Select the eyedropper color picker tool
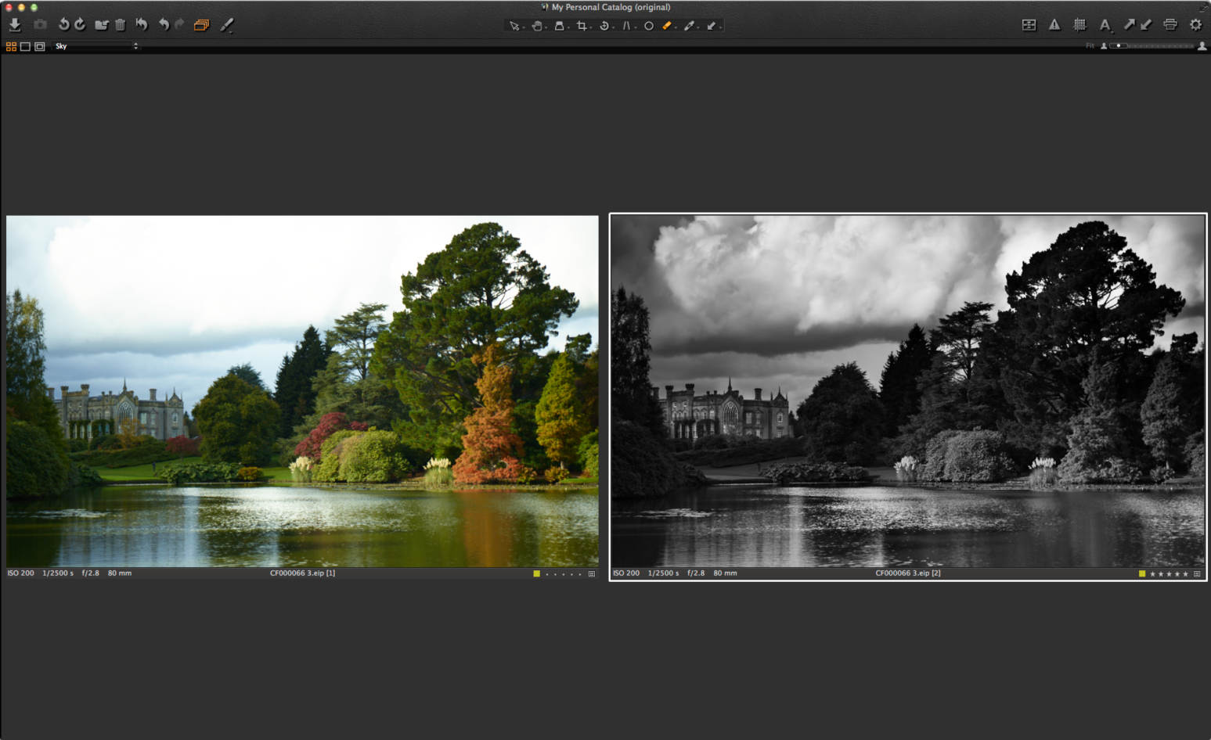Screen dimensions: 1211x740 click(690, 25)
